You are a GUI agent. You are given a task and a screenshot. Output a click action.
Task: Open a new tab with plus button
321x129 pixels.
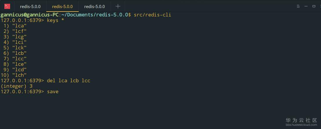pos(118,6)
